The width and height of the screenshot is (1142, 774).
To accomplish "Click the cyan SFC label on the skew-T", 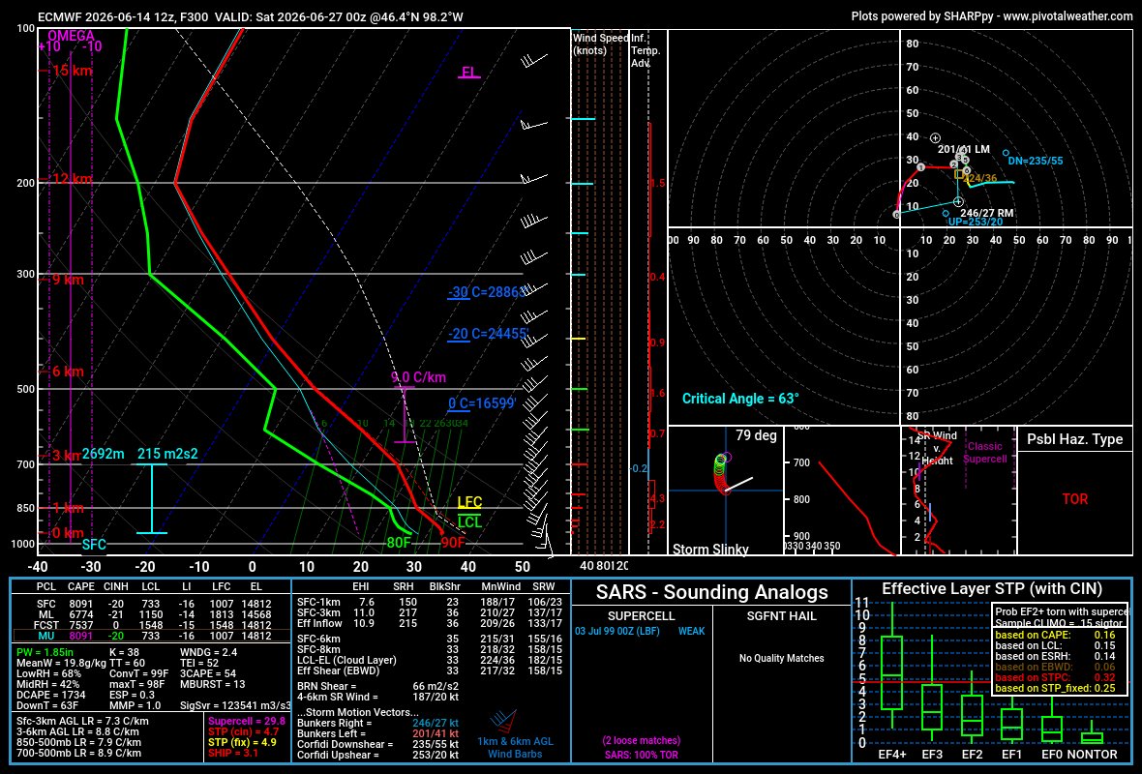I will tap(94, 545).
